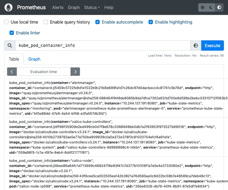228x190 pixels.
Task: Disable Enable autocomplete checkbox
Action: point(97,22)
